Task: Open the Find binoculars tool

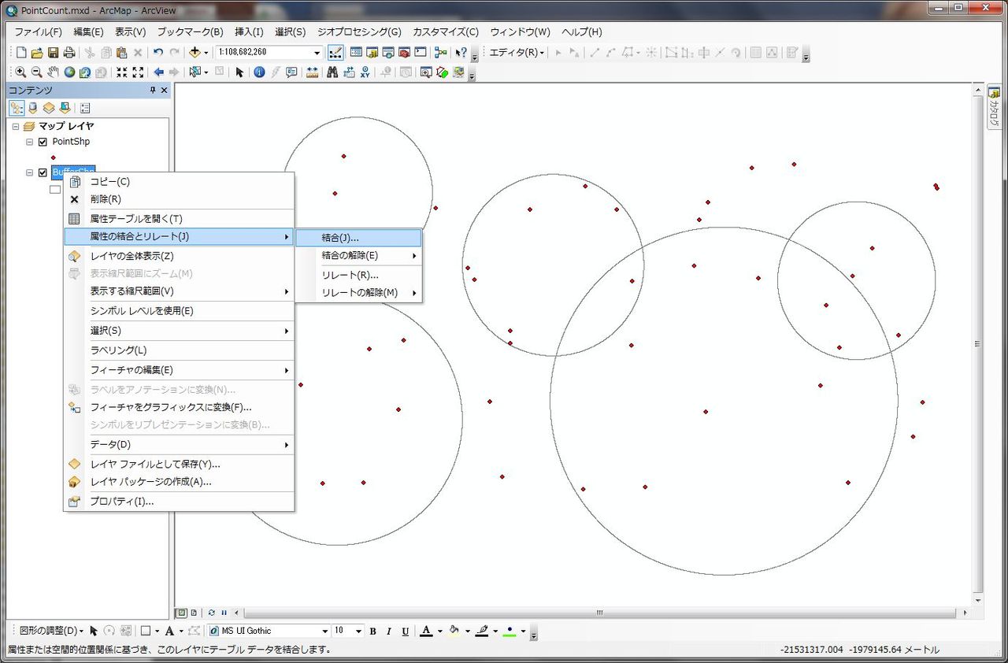Action: (332, 72)
